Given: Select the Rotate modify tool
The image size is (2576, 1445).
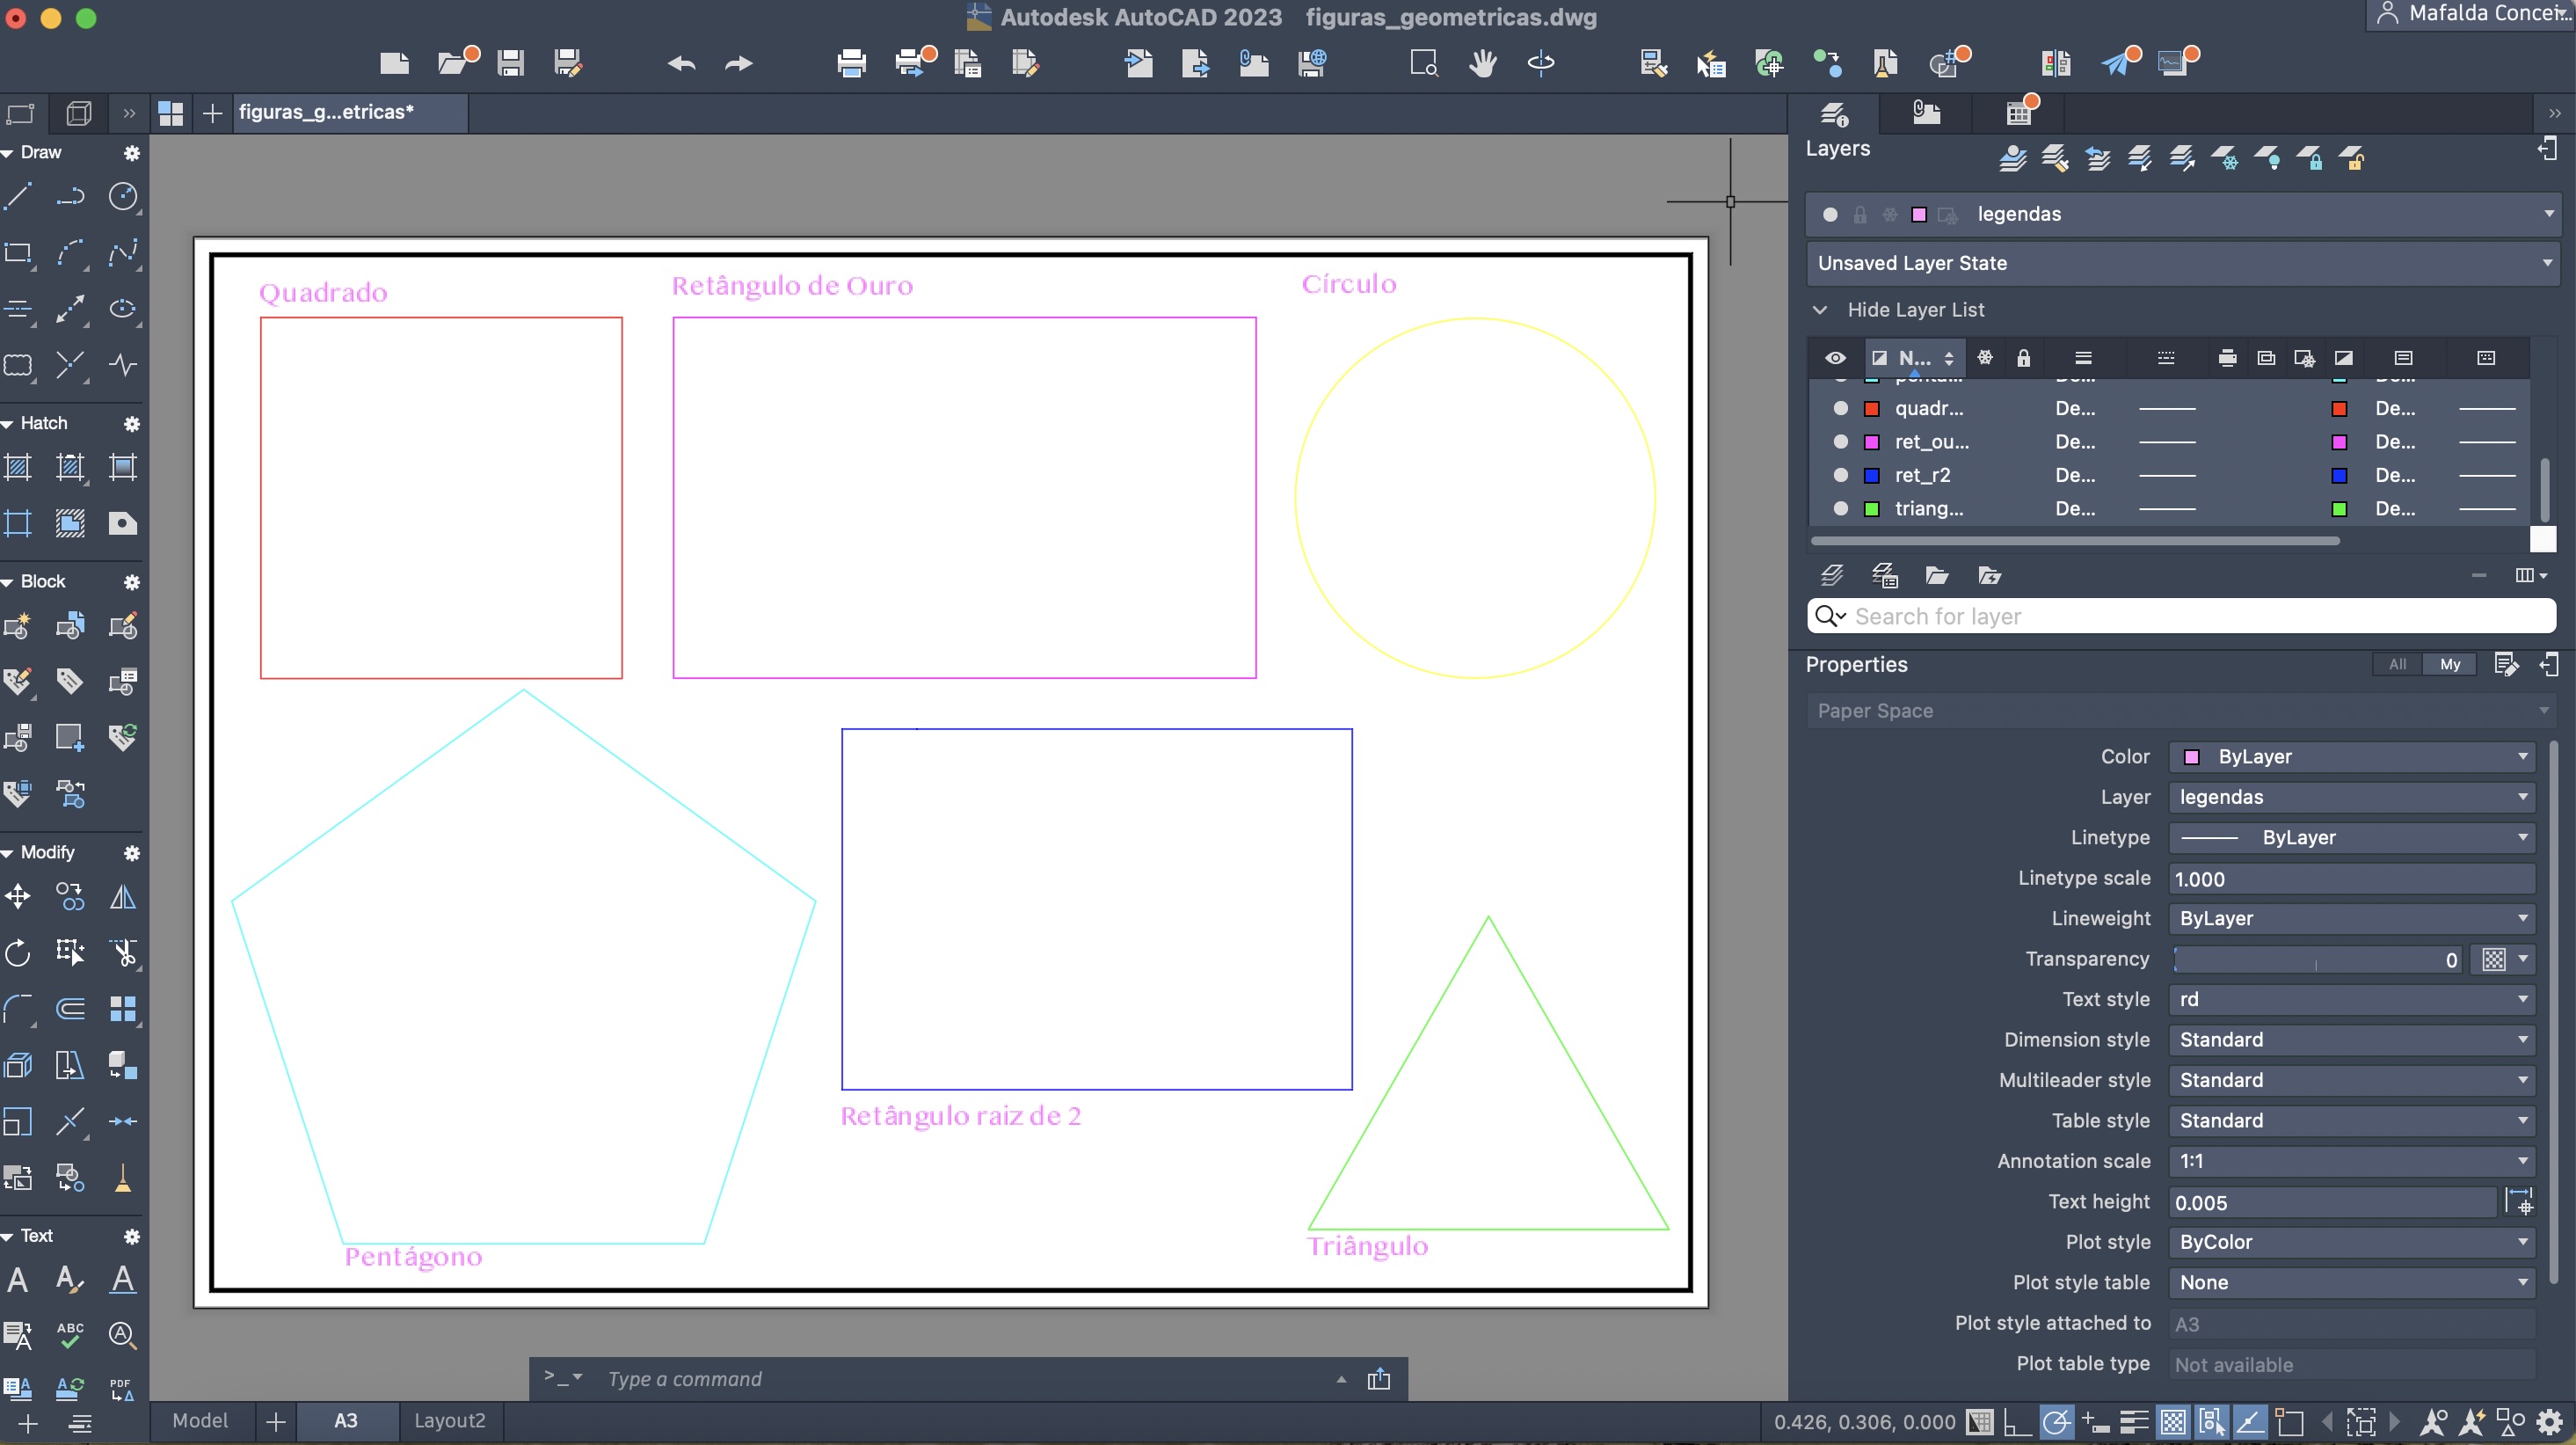Looking at the screenshot, I should tap(18, 952).
